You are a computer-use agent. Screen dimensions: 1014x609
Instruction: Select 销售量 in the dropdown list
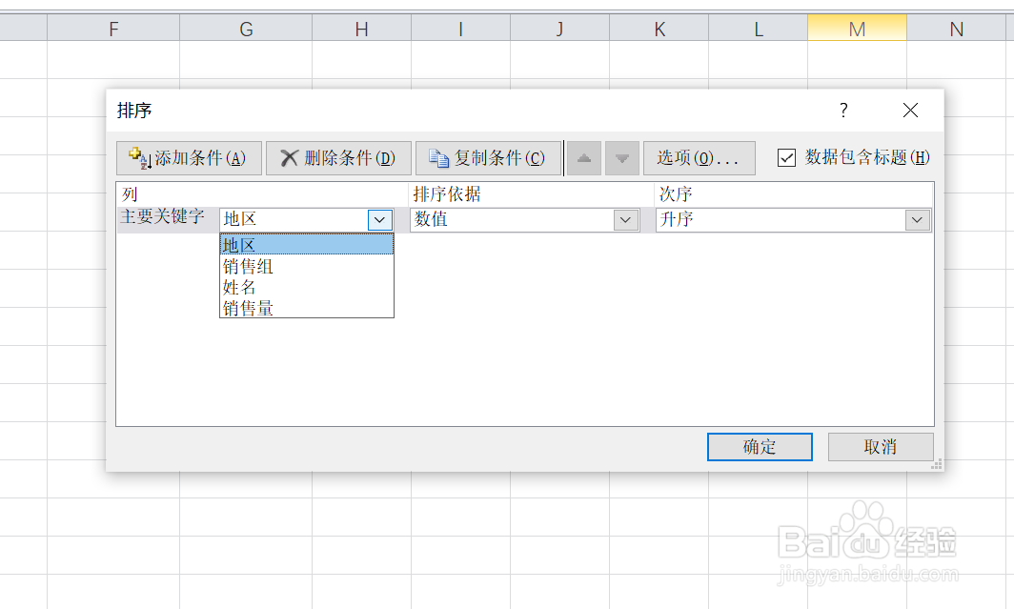[307, 308]
